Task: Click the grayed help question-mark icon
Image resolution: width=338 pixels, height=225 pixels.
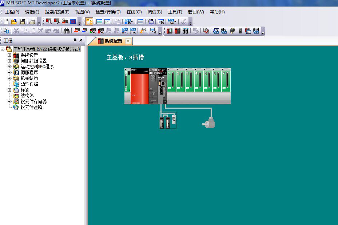Action: click(x=183, y=21)
